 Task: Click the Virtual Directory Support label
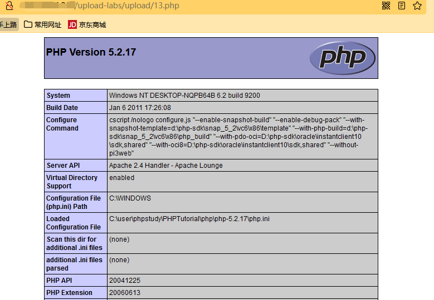coord(71,182)
